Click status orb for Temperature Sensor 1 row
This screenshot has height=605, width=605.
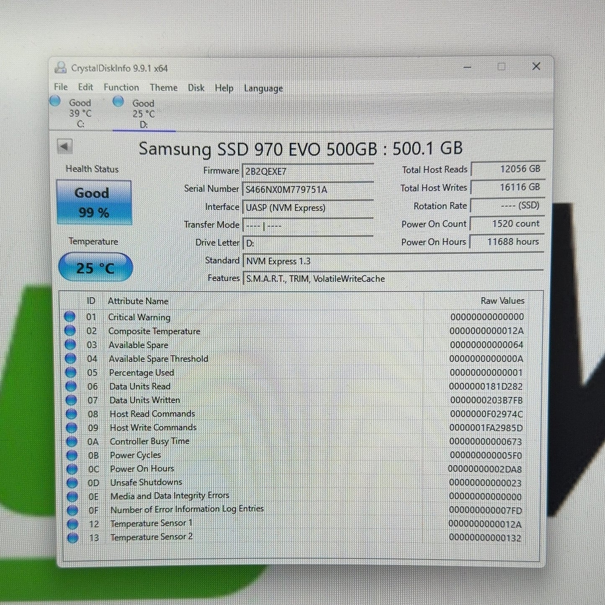coord(72,523)
